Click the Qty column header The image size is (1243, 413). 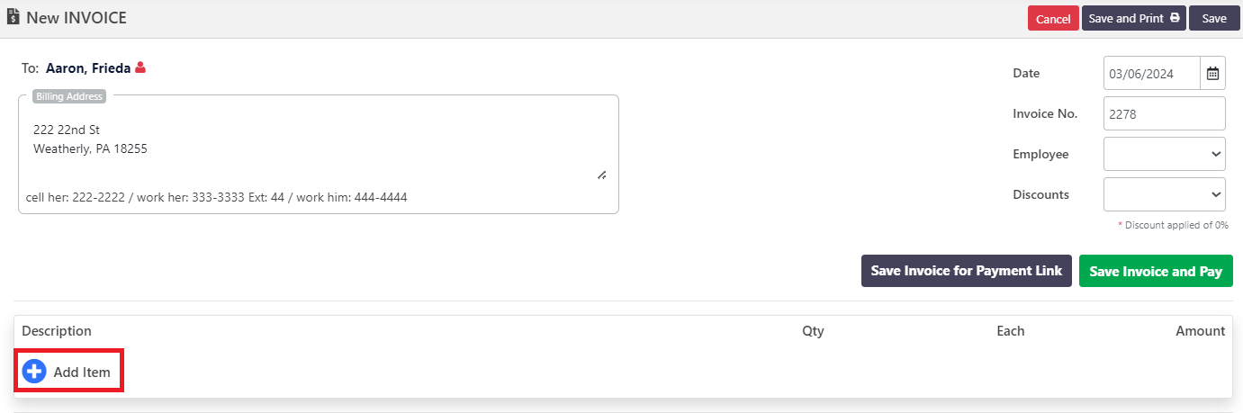[x=813, y=331]
